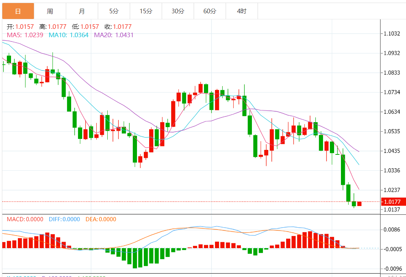The image size is (406, 277).
Task: Select the 4时 timeframe tab
Action: tap(242, 11)
